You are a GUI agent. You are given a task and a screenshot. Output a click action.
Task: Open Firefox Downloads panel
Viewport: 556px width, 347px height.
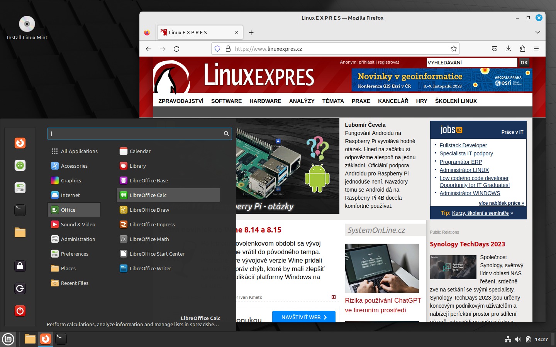(x=509, y=49)
